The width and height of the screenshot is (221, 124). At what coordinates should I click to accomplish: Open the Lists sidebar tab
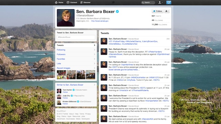(x=76, y=64)
